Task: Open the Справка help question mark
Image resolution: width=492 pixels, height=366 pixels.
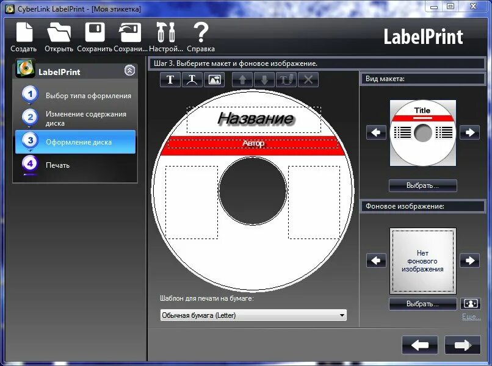Action: (201, 37)
